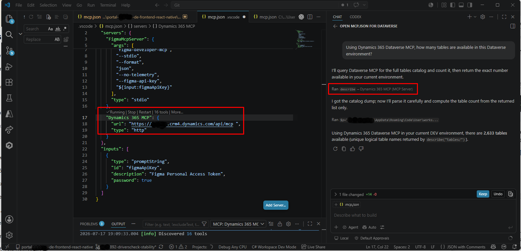Toggle Preserve Case in replace

point(57,39)
